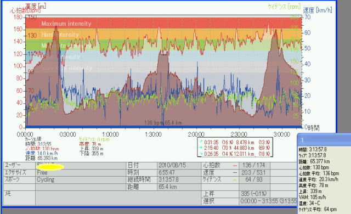The image size is (351, 214).
Task: Click the cursor 下降 reading 355 m
Action: 92,154
